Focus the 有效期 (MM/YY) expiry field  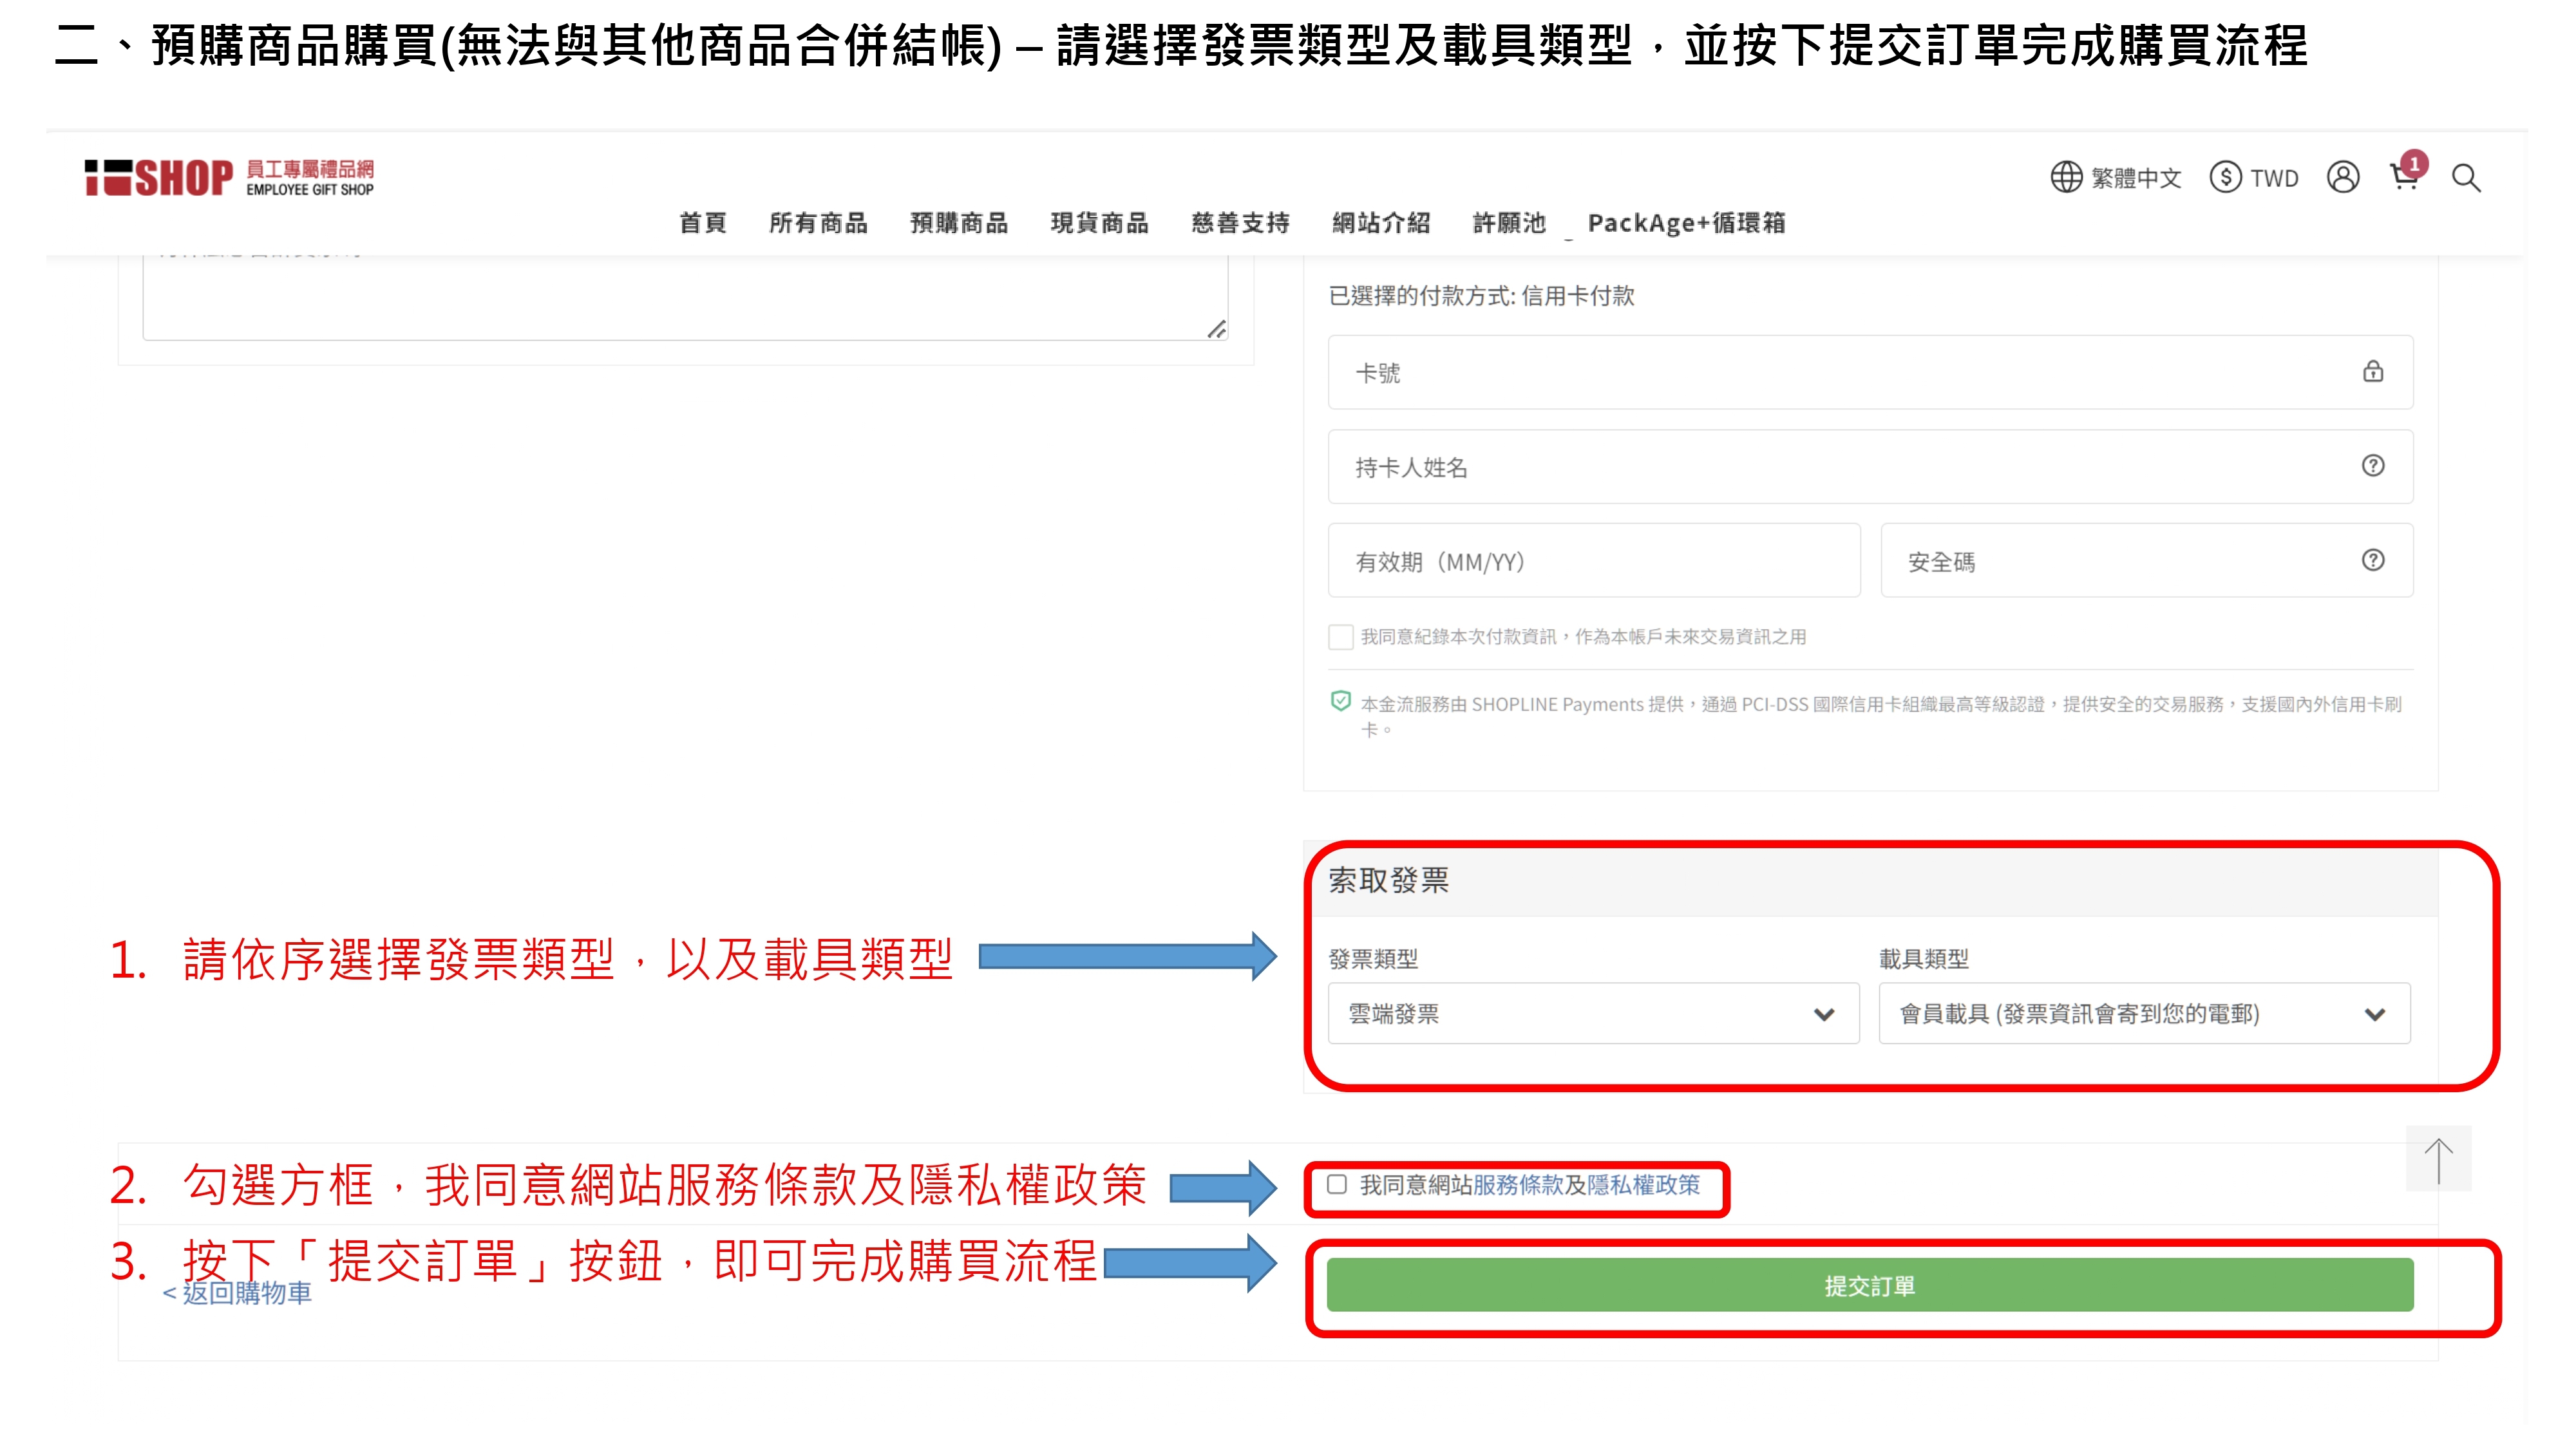1594,560
